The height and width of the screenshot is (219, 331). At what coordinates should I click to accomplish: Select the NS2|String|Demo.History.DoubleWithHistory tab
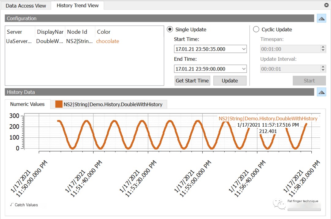(109, 104)
